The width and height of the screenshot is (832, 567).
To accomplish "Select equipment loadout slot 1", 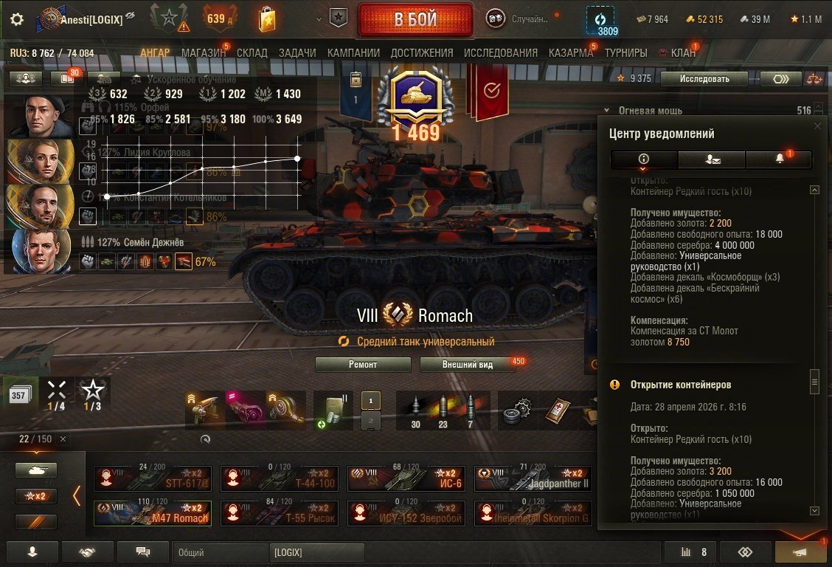I will pyautogui.click(x=371, y=401).
